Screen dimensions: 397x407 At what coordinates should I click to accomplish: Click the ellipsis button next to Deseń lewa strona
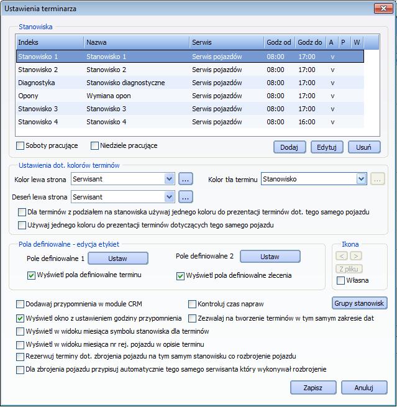[x=186, y=197]
